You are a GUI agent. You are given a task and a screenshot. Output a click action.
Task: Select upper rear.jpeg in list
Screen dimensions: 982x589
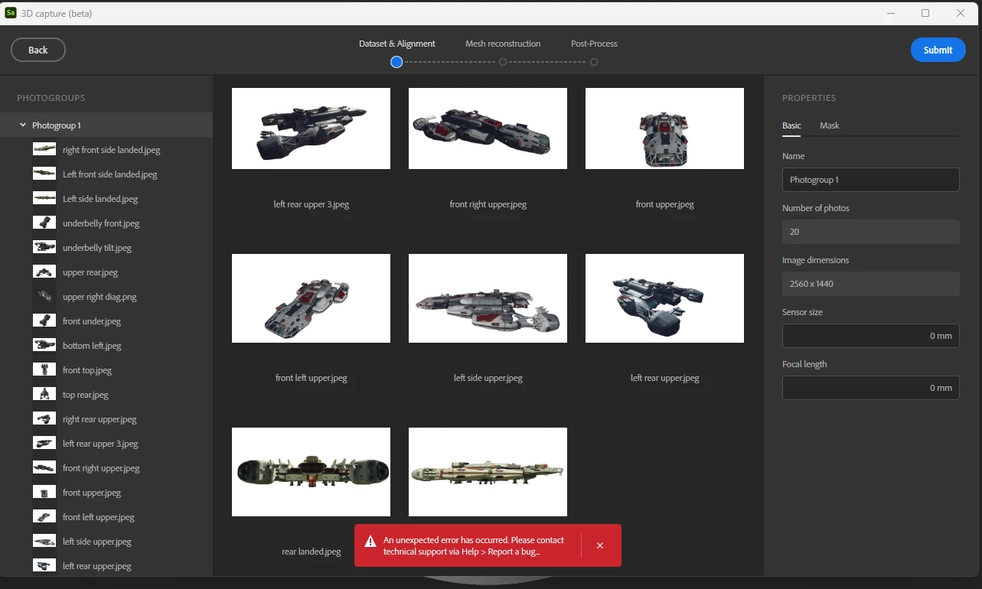pyautogui.click(x=106, y=272)
